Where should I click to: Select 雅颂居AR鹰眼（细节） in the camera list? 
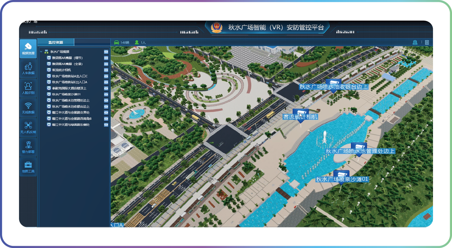67,58
